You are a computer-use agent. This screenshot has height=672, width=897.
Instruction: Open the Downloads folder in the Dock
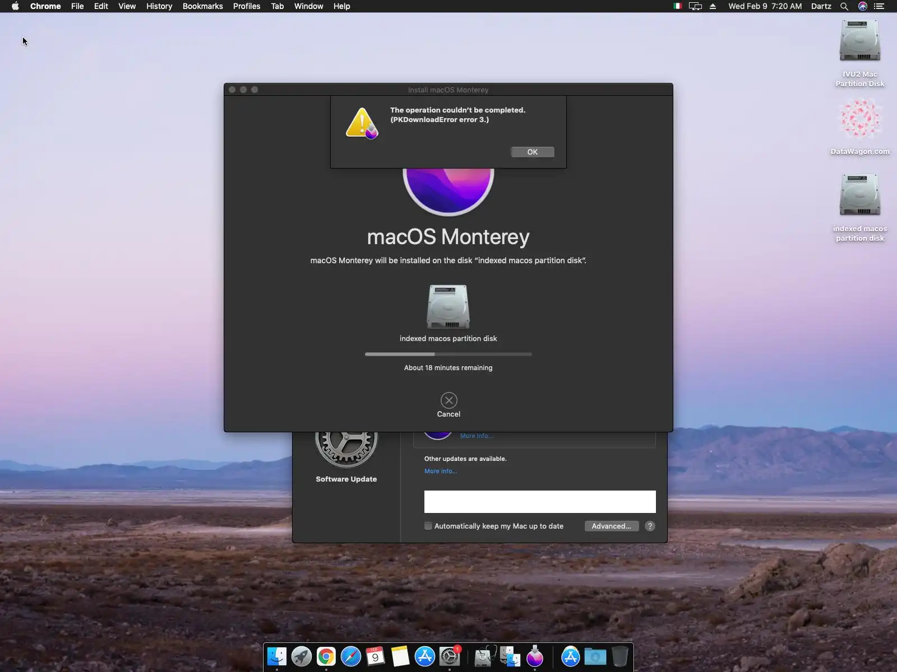pos(595,656)
